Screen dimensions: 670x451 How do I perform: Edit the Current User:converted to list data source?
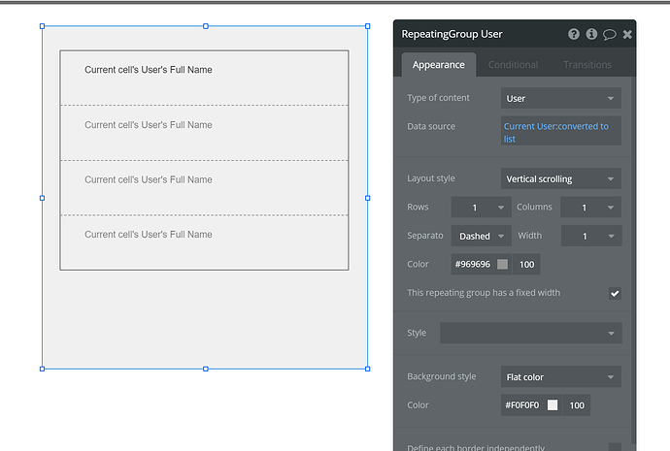tap(560, 132)
